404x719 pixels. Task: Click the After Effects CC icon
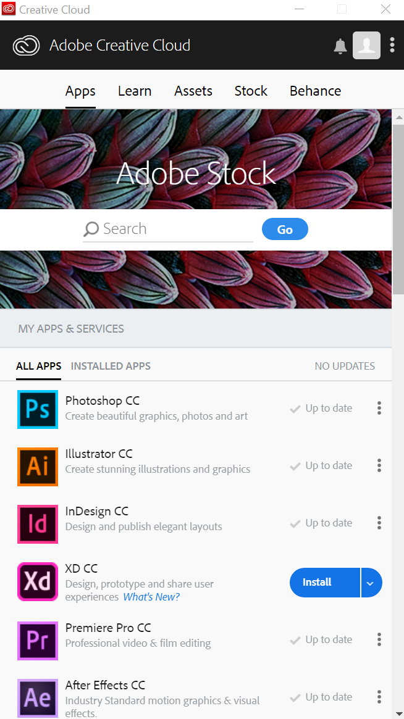(x=38, y=698)
